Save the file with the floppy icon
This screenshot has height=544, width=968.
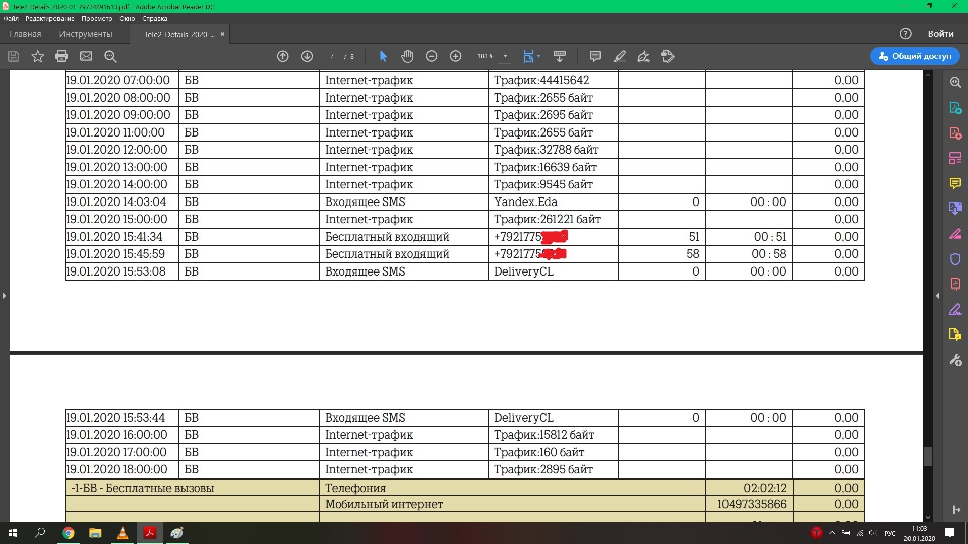coord(14,56)
